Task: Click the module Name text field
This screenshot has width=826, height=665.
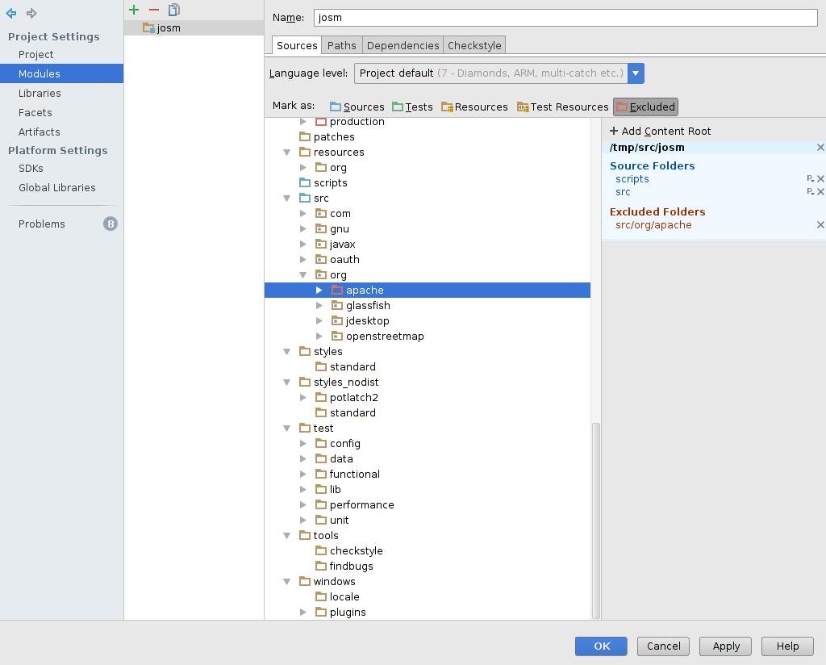Action: pos(565,18)
